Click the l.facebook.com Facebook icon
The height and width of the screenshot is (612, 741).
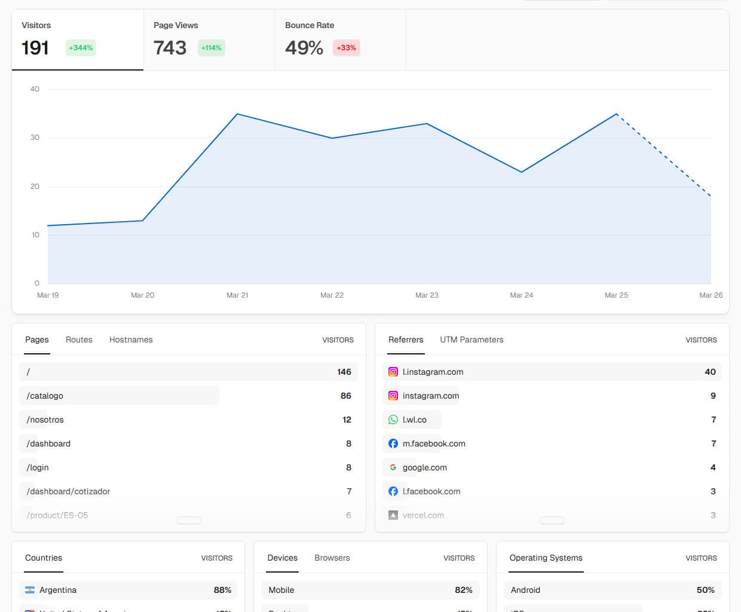click(x=393, y=491)
